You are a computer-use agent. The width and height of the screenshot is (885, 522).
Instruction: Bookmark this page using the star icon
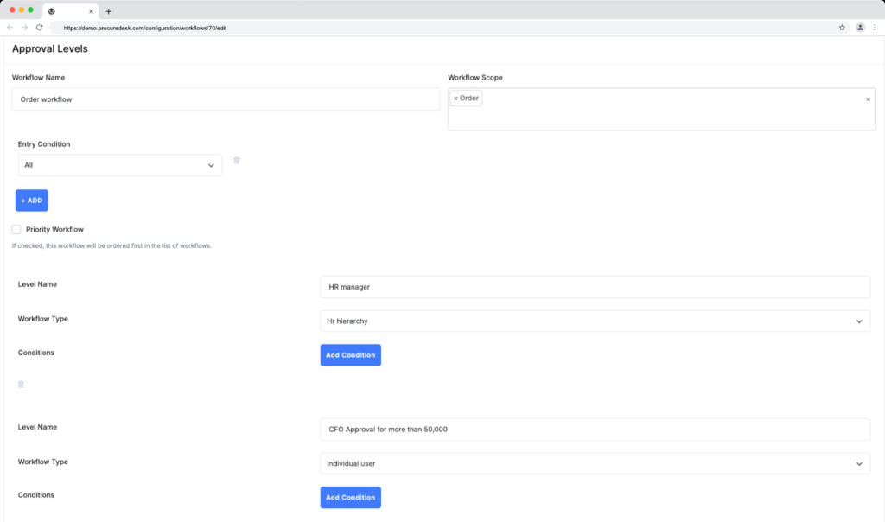[x=842, y=28]
